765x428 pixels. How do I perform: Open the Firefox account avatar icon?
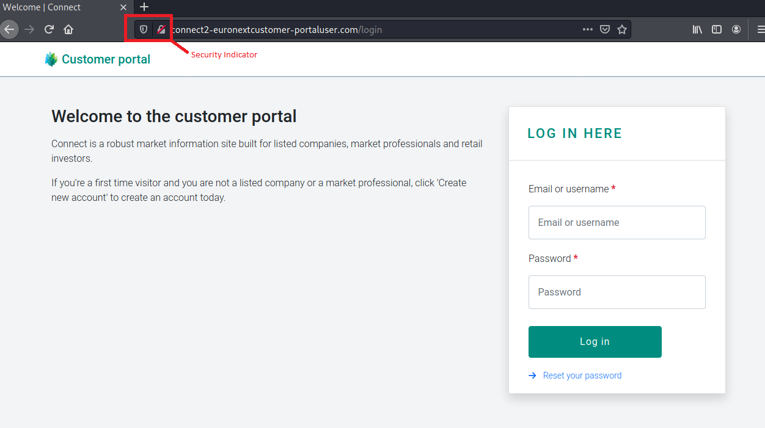(736, 29)
